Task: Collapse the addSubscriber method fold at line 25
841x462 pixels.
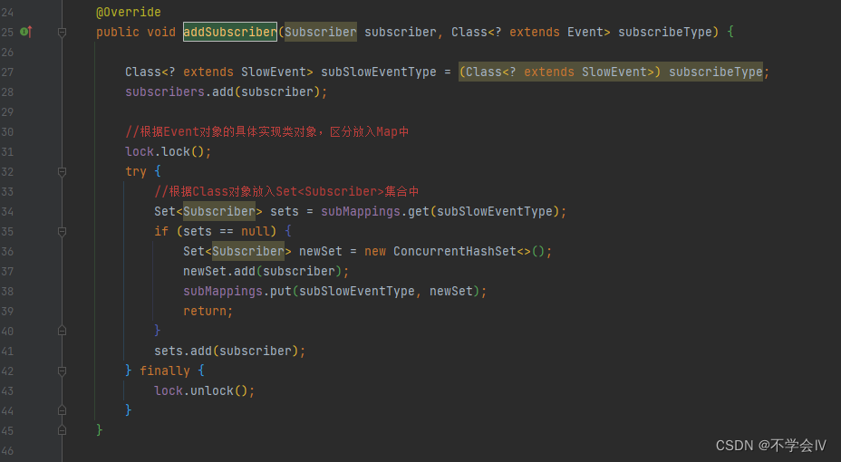Action: coord(62,32)
